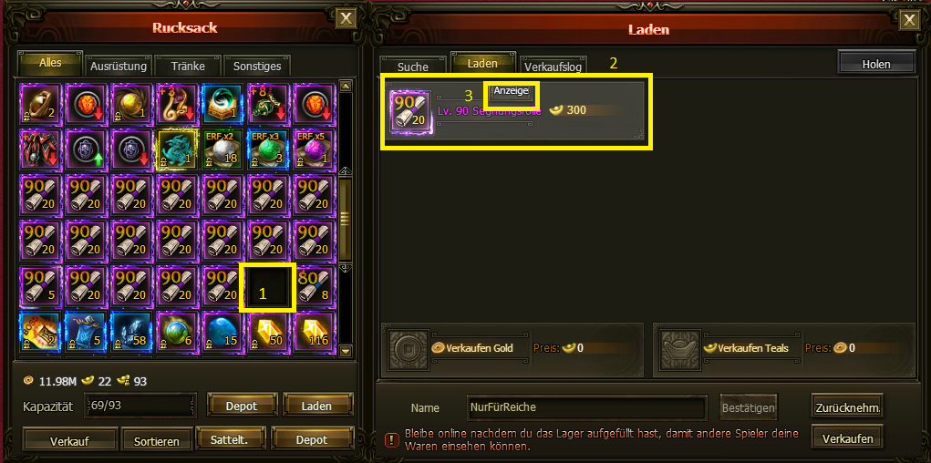Select the teal dragon item in backpack

click(175, 150)
